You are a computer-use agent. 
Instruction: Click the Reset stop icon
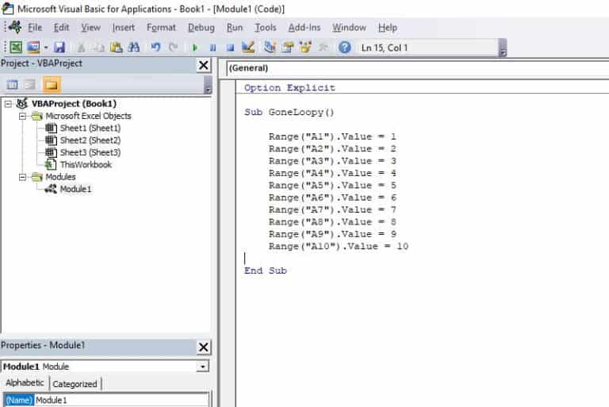pyautogui.click(x=230, y=48)
